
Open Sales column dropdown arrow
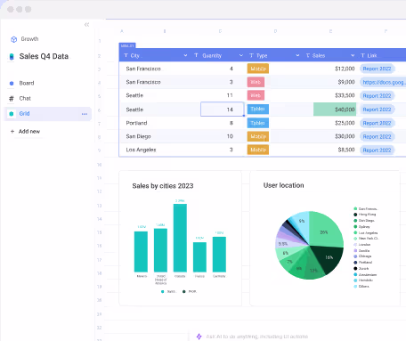[x=353, y=55]
